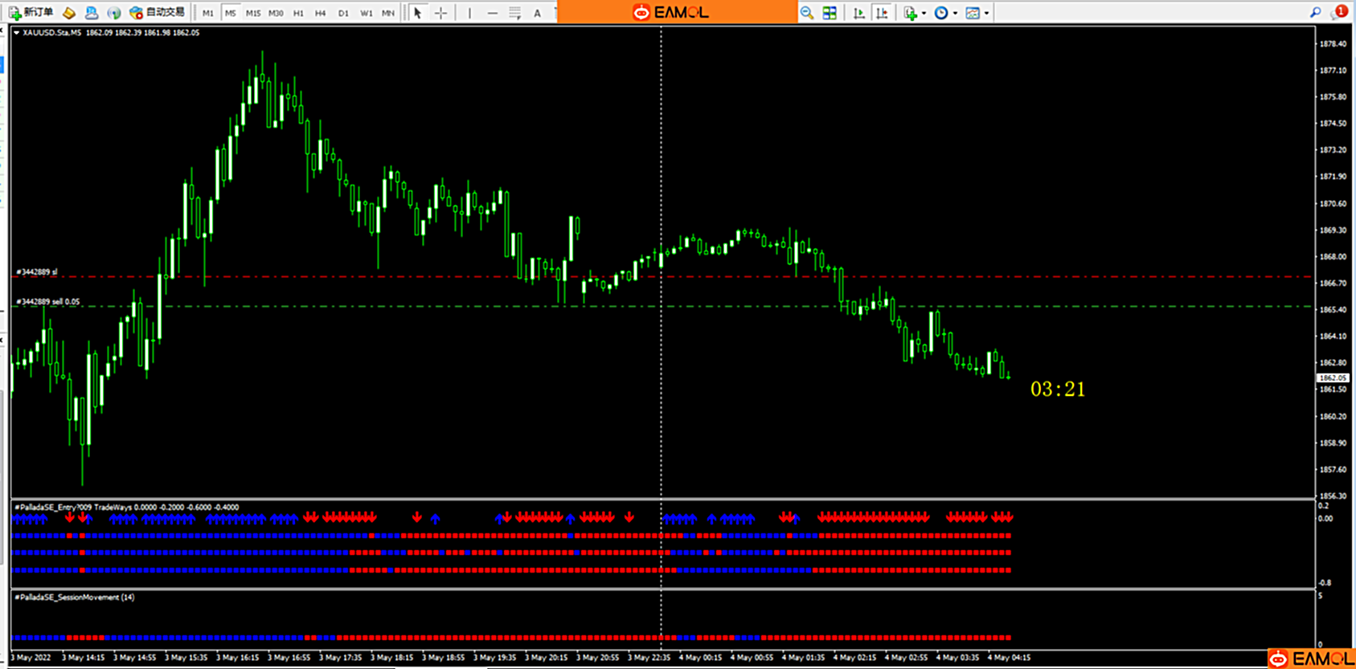
Task: Click the add indicators icon
Action: click(x=910, y=13)
